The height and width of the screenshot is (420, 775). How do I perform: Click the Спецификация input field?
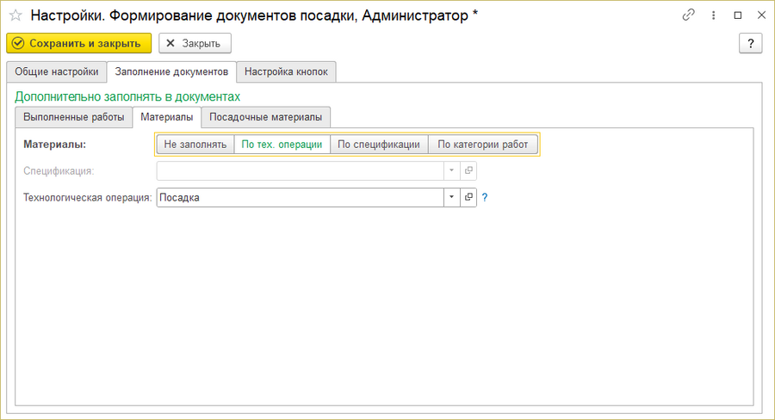[300, 170]
